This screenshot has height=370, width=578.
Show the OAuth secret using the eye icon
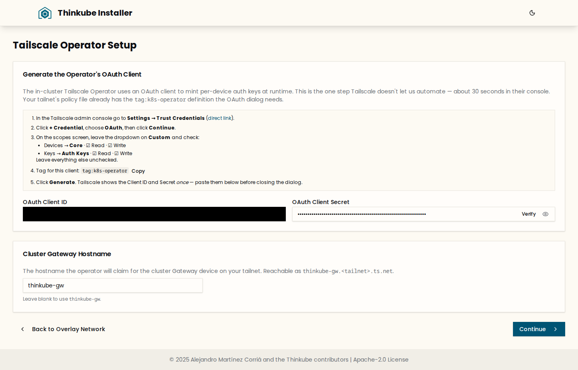point(545,214)
